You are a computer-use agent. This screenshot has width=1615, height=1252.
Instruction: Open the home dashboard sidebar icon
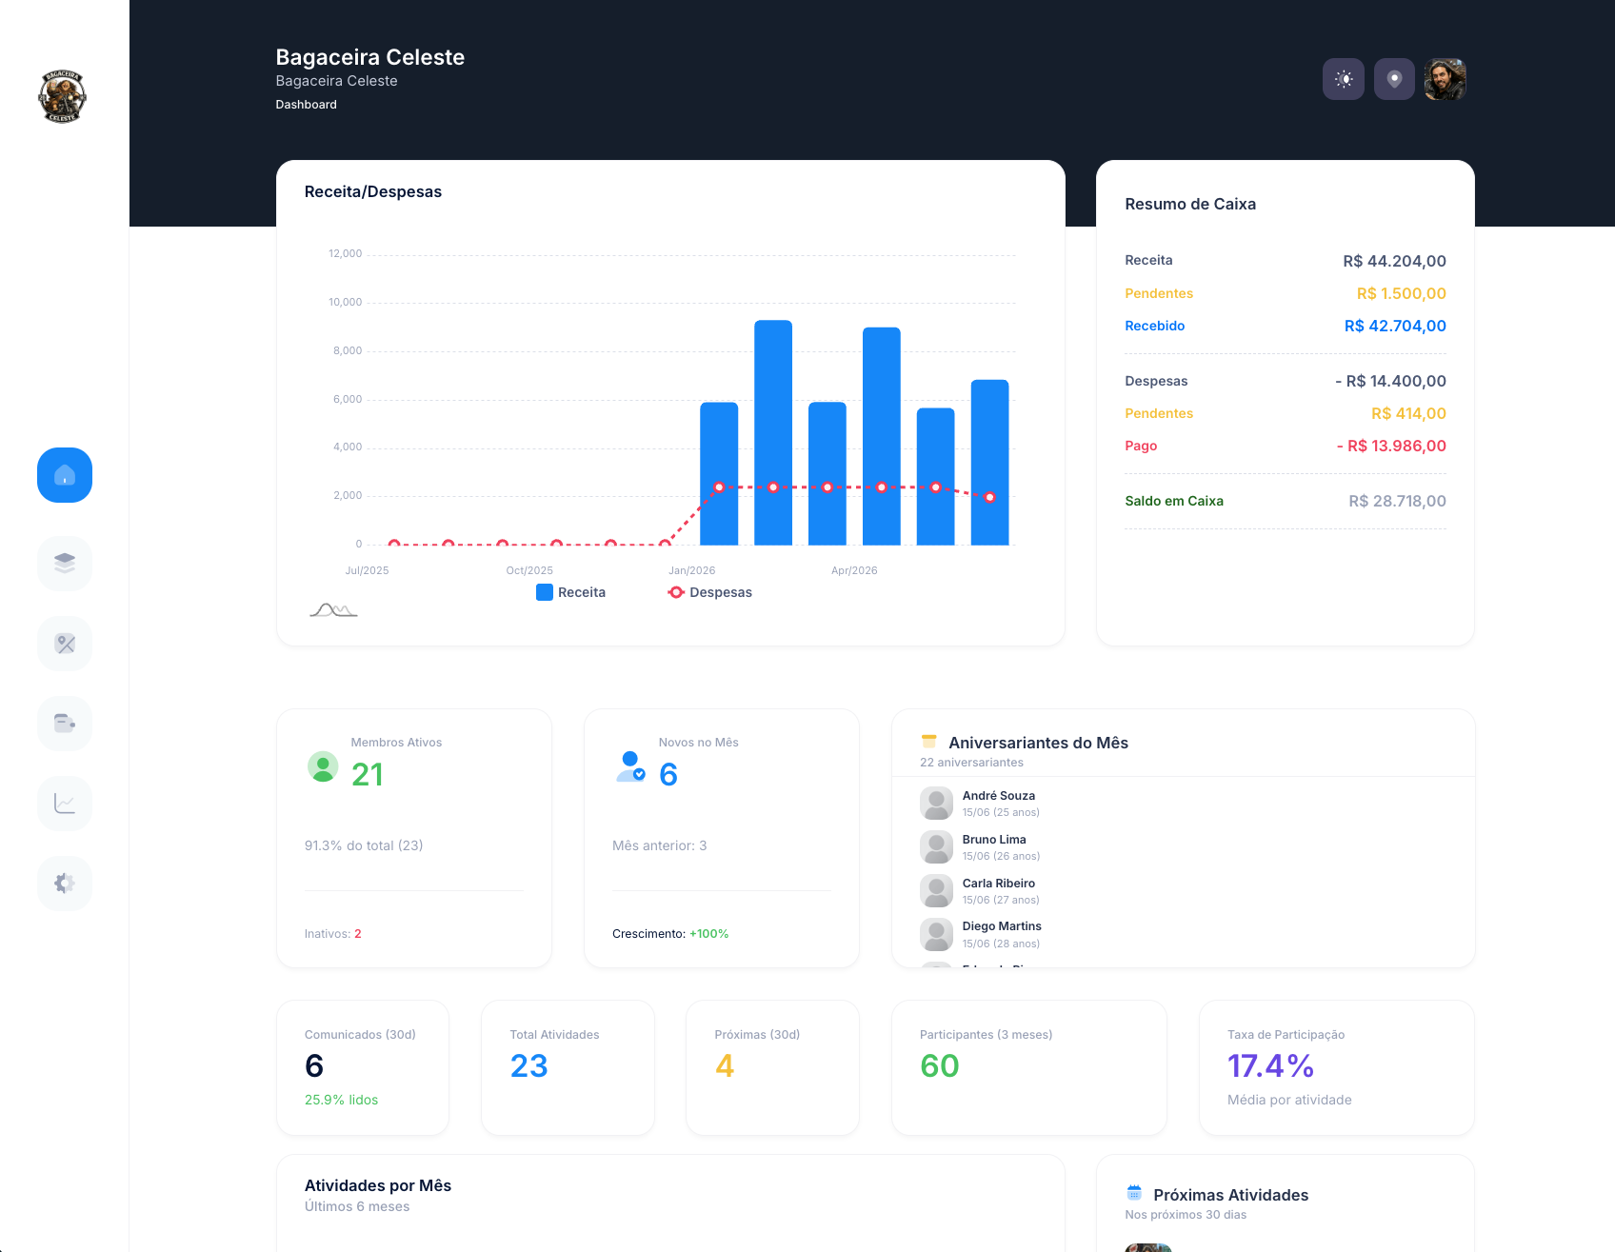pyautogui.click(x=65, y=475)
